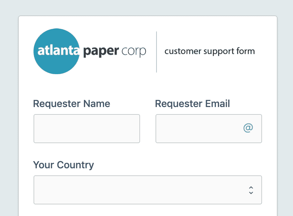Click the word "customer" in the heading
Screen dimensions: 293x216
(183, 51)
